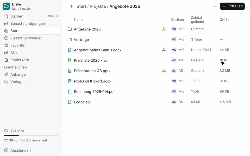The height and width of the screenshot is (156, 250).
Task: Open file name Angebot Müller GmbH.docx
Action: pyautogui.click(x=98, y=50)
